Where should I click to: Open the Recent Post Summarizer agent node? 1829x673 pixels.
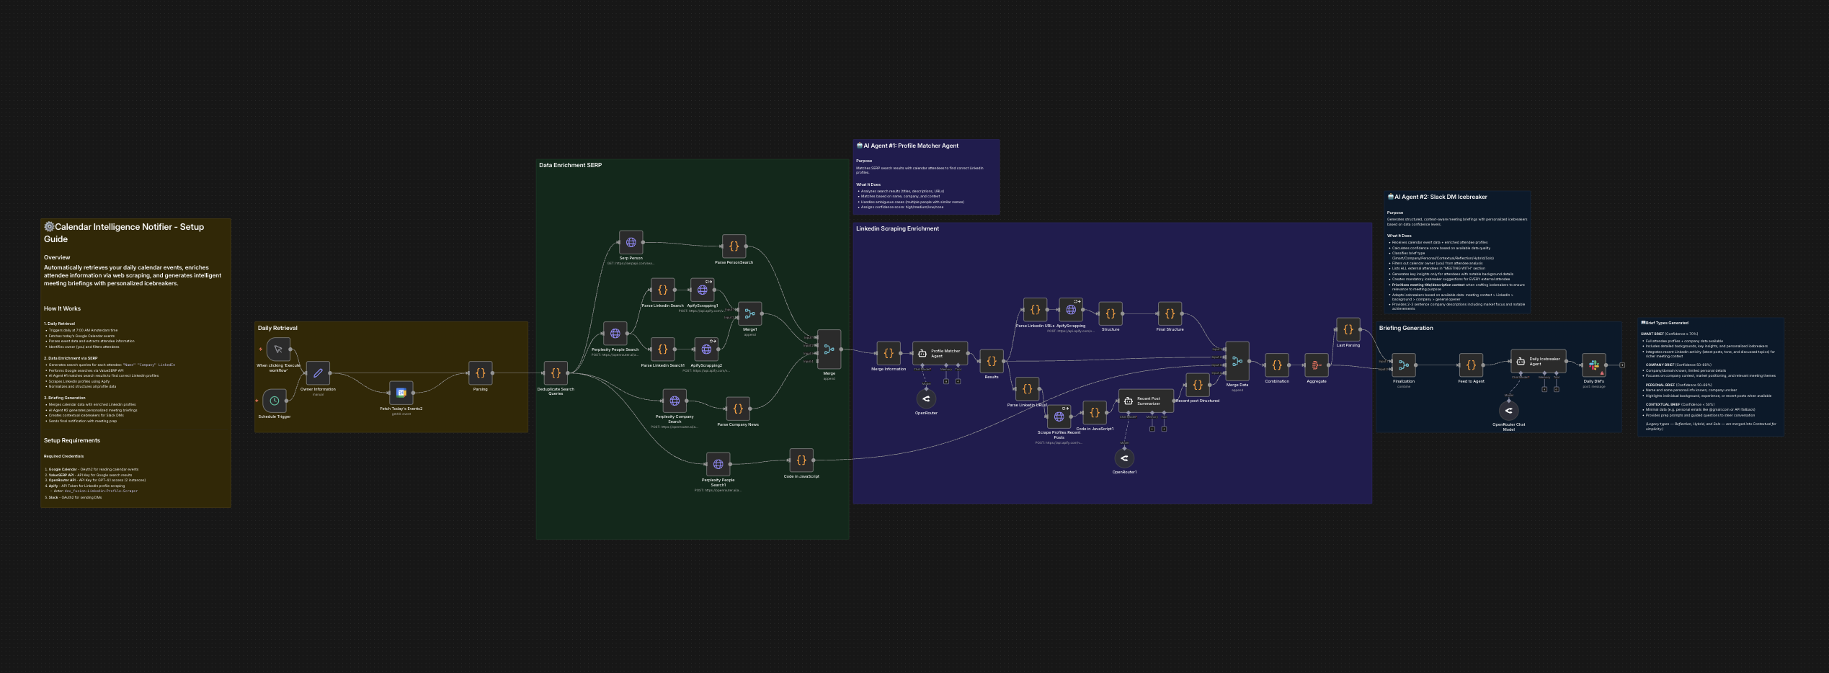(x=1145, y=401)
